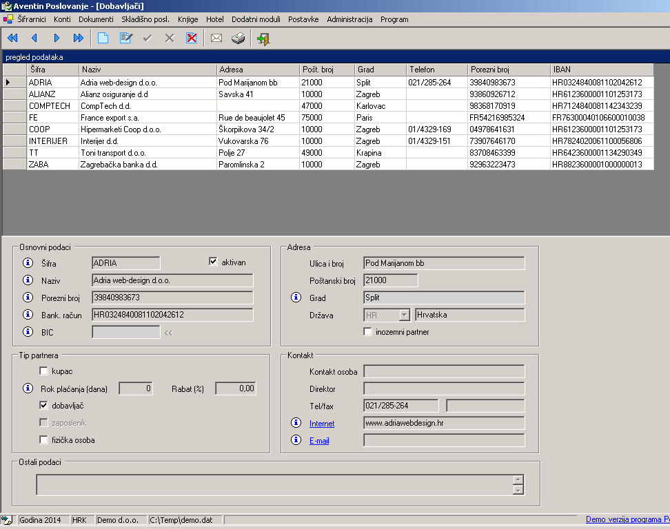670x529 pixels.
Task: Enable the kupac checkbox
Action: (45, 371)
